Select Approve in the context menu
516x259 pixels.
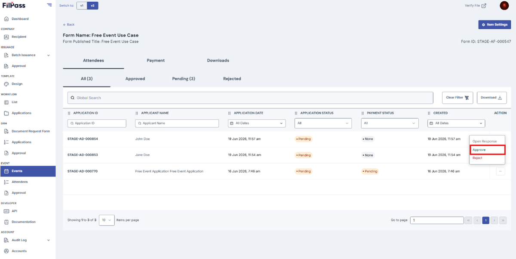click(x=487, y=150)
